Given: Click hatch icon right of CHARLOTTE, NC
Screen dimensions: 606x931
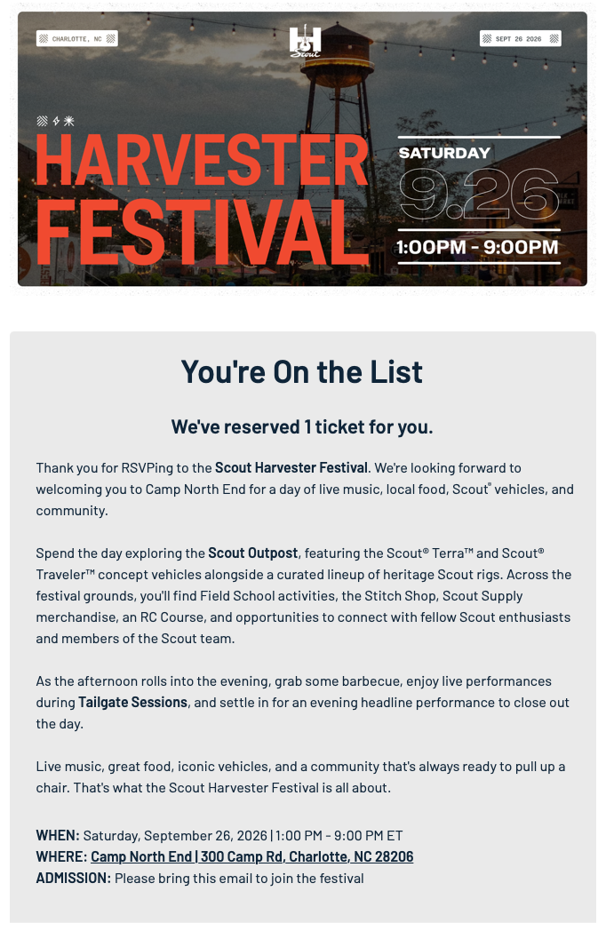Looking at the screenshot, I should (x=110, y=38).
